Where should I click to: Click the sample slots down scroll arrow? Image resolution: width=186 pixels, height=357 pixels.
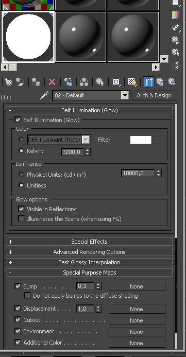[x=164, y=59]
